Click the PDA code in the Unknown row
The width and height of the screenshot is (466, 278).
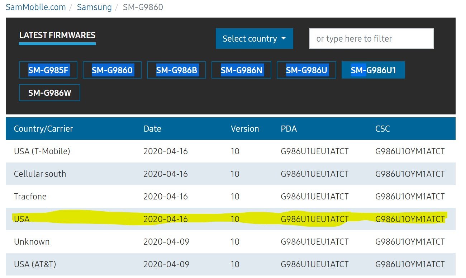coord(315,242)
